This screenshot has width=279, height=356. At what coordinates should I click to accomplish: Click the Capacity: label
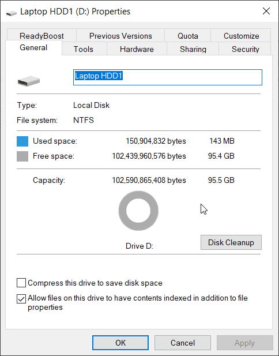49,180
